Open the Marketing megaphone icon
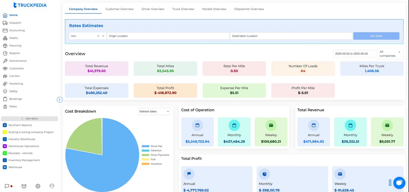The width and height of the screenshot is (409, 192). (x=5, y=84)
